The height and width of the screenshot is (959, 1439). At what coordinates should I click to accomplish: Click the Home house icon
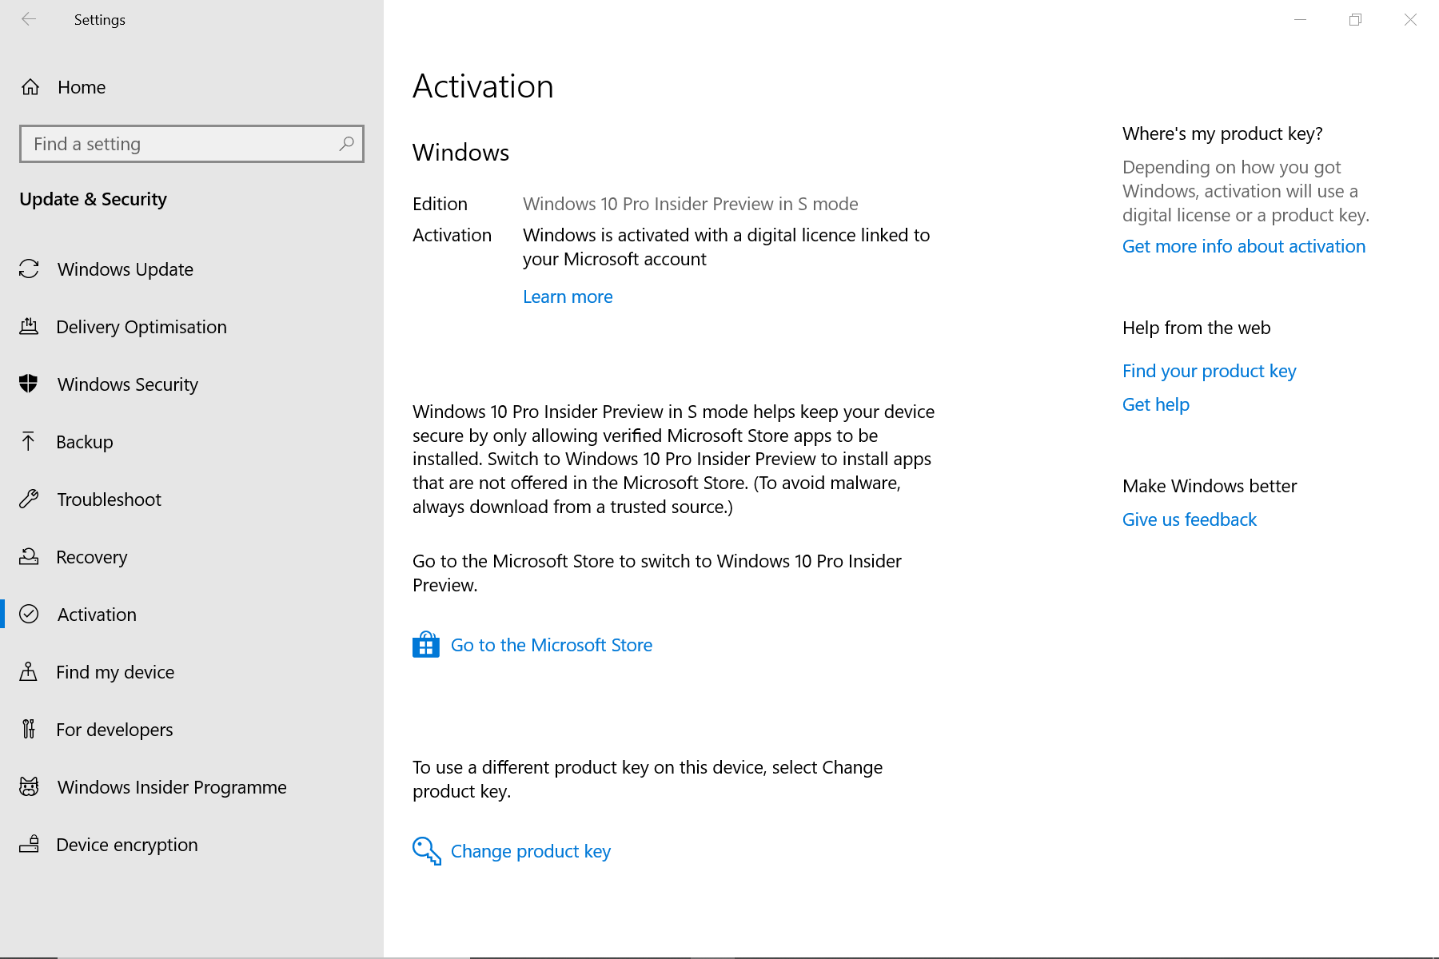(x=30, y=87)
